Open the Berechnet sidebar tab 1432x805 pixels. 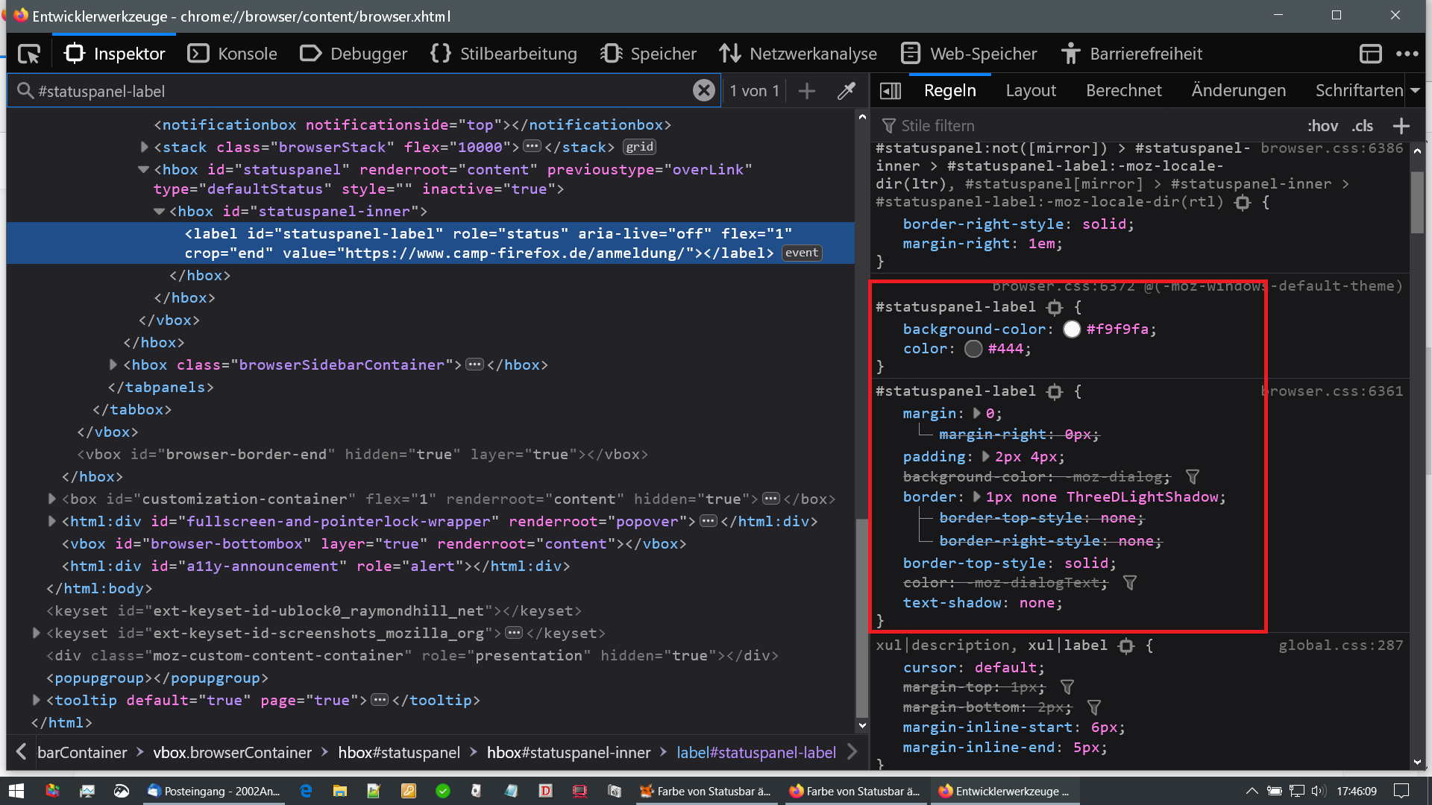pos(1123,91)
